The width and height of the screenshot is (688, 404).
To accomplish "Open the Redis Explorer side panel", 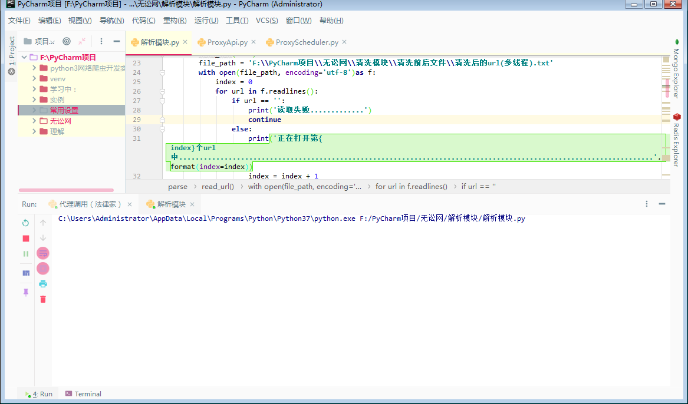I will [676, 140].
